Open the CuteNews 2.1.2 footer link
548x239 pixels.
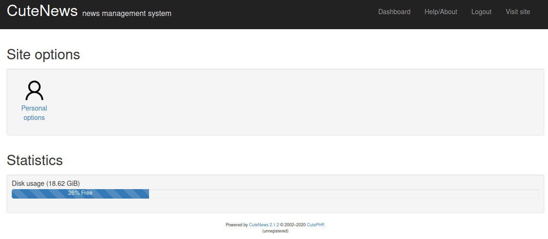(264, 225)
